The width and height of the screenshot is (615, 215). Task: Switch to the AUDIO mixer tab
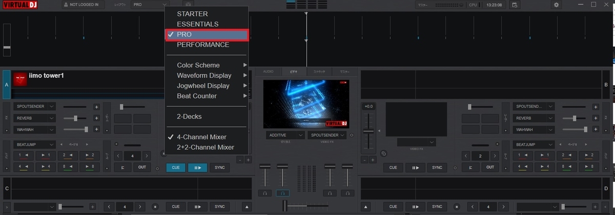(x=269, y=71)
